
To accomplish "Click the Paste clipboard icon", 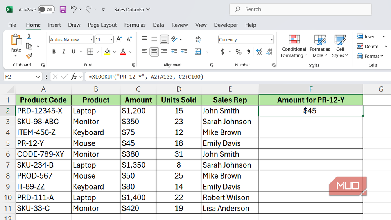I will click(x=16, y=40).
